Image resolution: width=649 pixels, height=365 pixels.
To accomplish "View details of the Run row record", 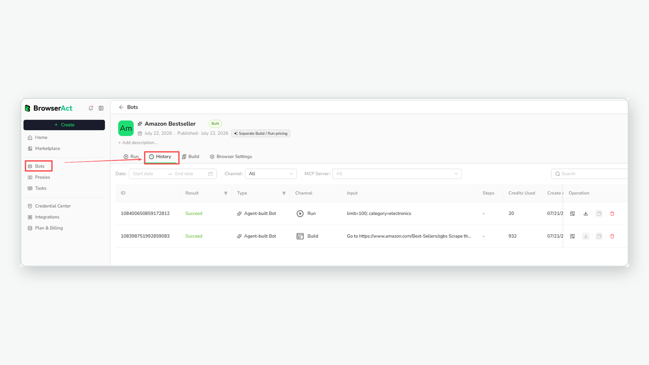I will [572, 213].
